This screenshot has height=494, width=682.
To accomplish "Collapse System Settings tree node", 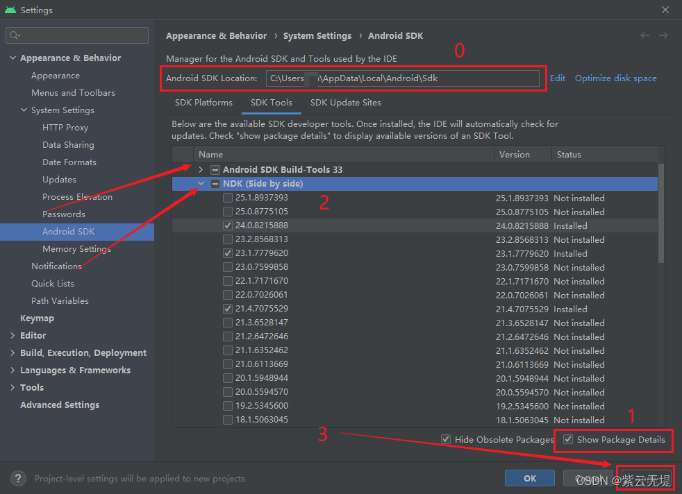I will point(24,110).
